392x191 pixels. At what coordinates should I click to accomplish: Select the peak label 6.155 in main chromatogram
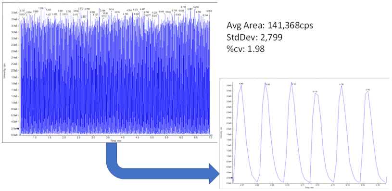pos(183,7)
